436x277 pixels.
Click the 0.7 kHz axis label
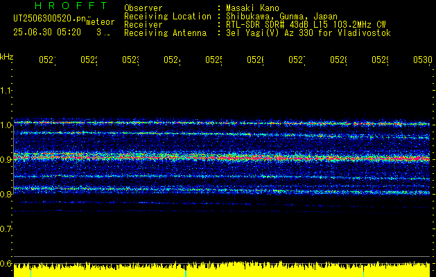[x=6, y=229]
